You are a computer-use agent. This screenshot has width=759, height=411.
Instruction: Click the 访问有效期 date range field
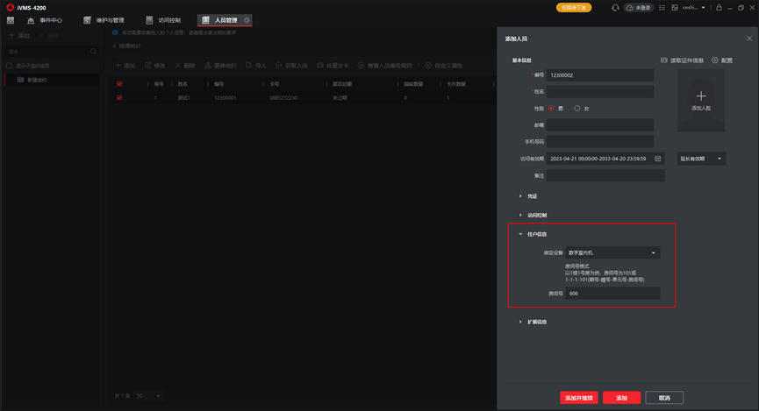[x=605, y=159]
